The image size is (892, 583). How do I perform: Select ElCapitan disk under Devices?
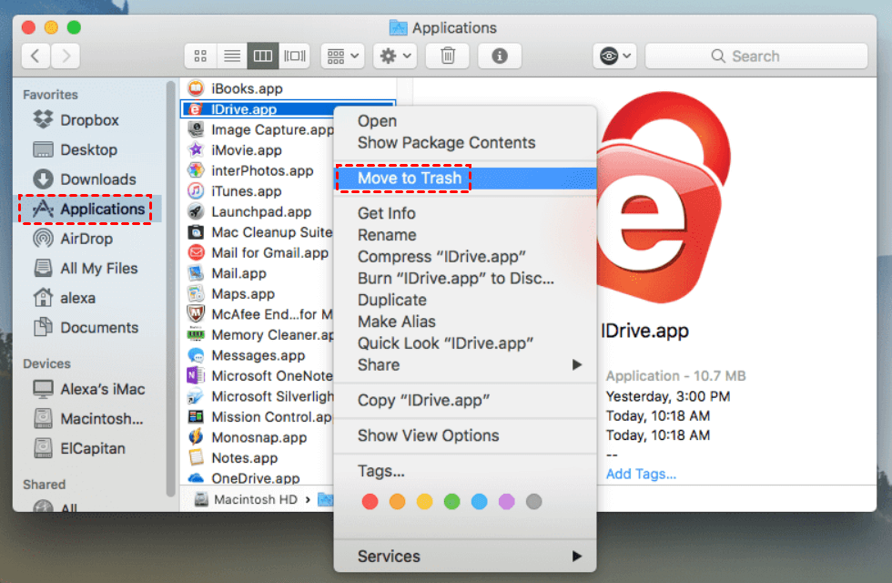click(x=93, y=448)
